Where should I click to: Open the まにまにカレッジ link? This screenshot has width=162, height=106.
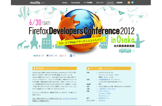[x=104, y=96]
